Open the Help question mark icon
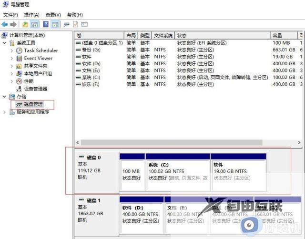The height and width of the screenshot is (239, 305). click(46, 24)
